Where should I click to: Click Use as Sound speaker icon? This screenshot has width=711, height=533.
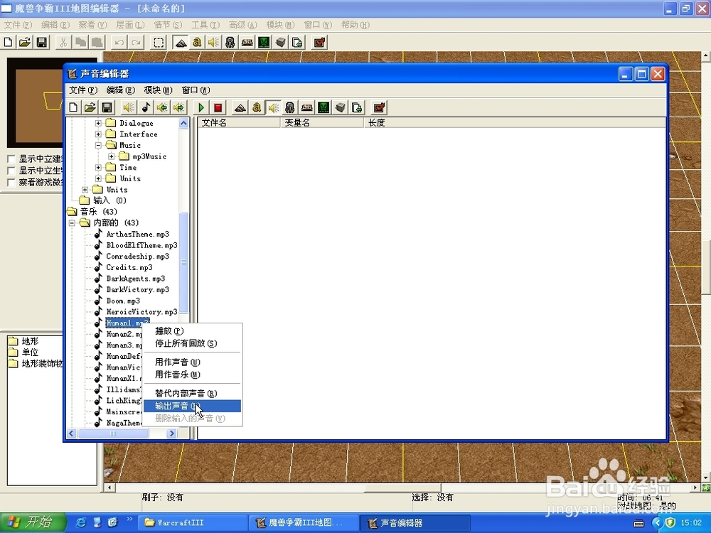pyautogui.click(x=129, y=107)
